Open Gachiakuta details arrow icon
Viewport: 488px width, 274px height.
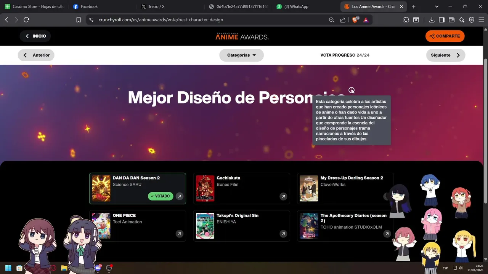tap(283, 196)
